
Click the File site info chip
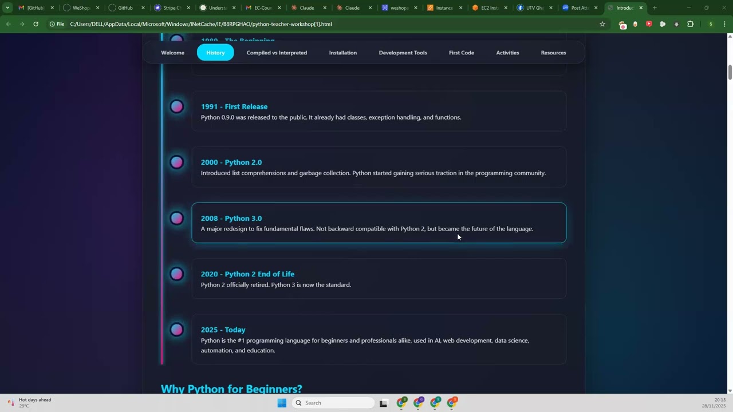(56, 24)
